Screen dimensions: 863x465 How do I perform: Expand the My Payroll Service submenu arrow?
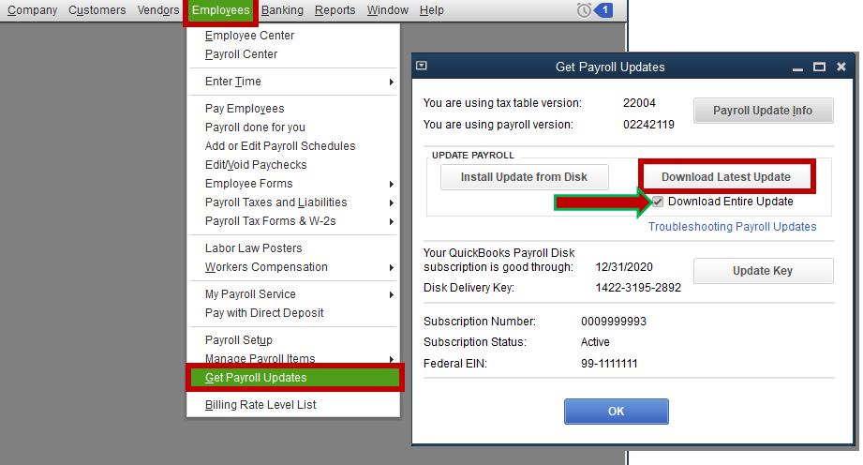point(392,294)
